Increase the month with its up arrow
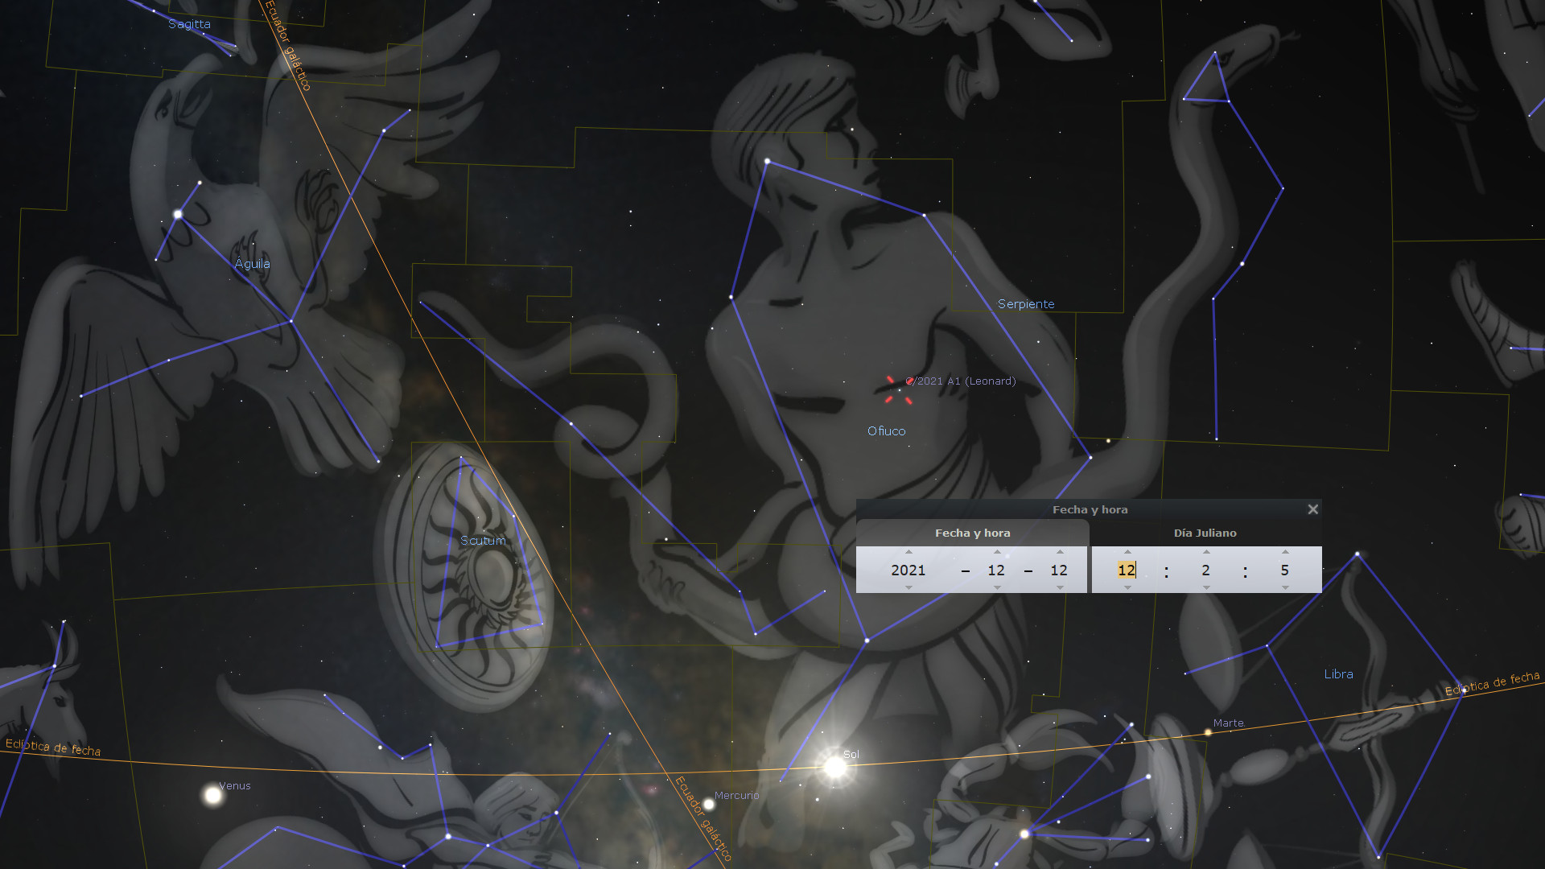The height and width of the screenshot is (869, 1545). tap(997, 552)
